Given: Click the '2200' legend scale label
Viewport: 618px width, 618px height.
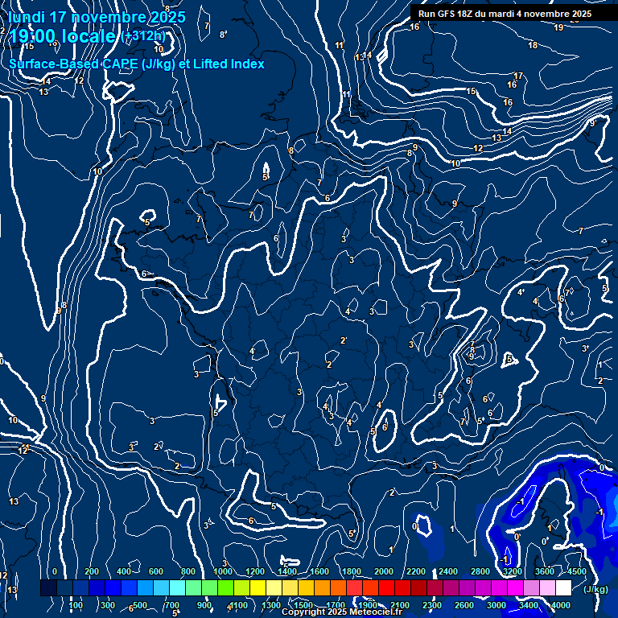Looking at the screenshot, I should (x=416, y=571).
